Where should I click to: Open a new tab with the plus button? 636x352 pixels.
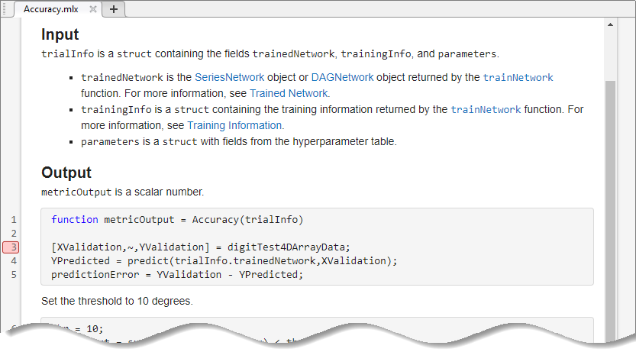click(x=114, y=9)
